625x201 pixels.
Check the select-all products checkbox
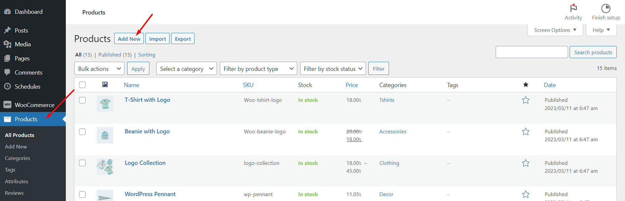tap(82, 85)
